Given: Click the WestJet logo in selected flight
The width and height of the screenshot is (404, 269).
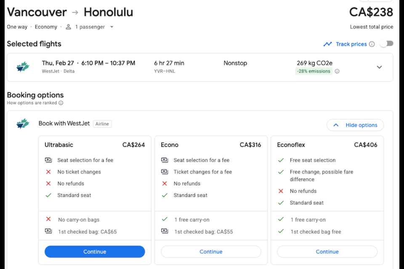Looking at the screenshot, I should tap(23, 67).
